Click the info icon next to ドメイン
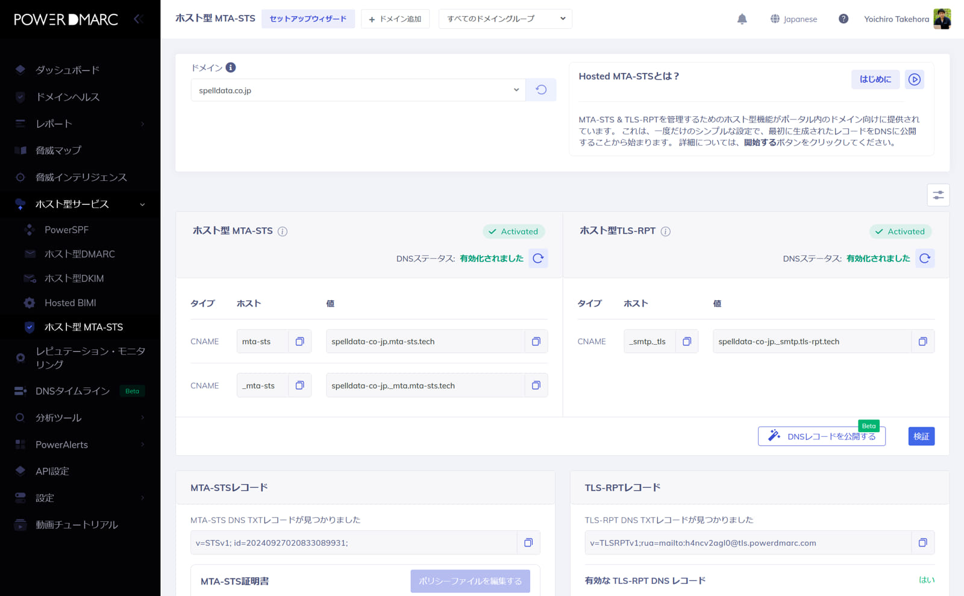This screenshot has width=964, height=596. [231, 67]
